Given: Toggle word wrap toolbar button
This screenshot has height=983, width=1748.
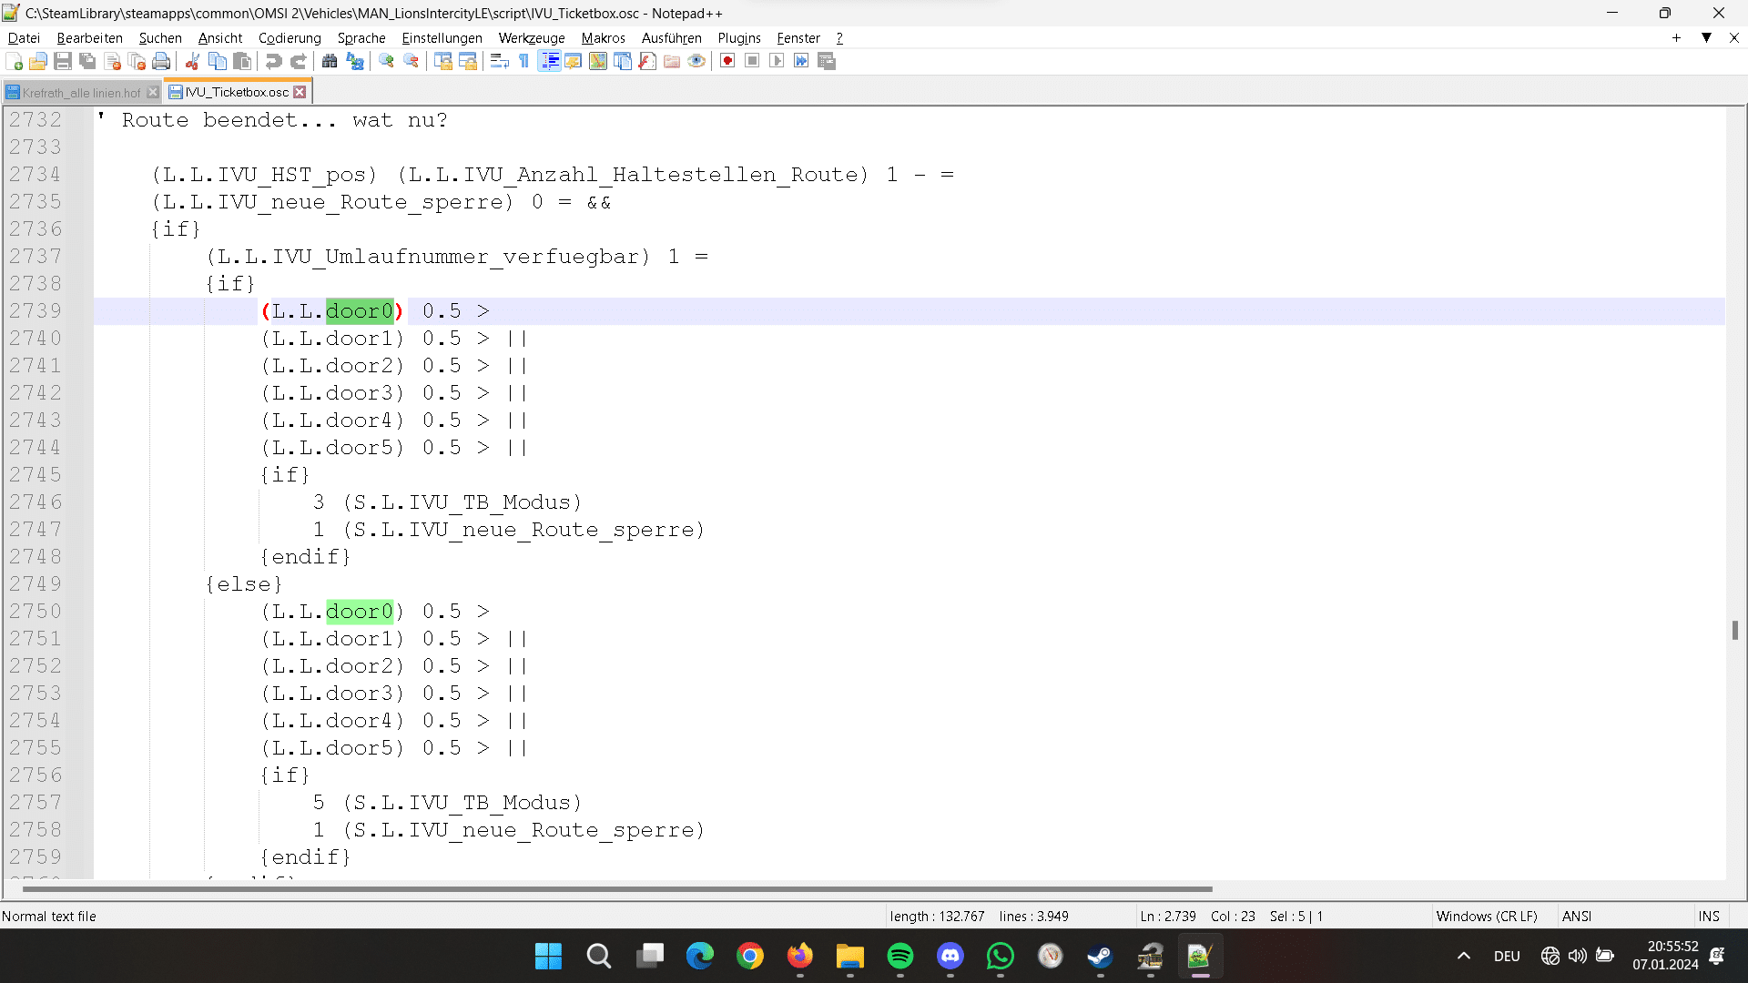Looking at the screenshot, I should click(499, 61).
